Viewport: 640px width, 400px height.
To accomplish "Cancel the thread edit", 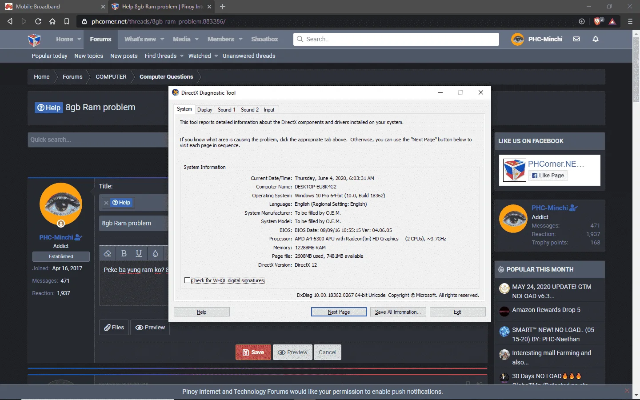I will click(328, 352).
